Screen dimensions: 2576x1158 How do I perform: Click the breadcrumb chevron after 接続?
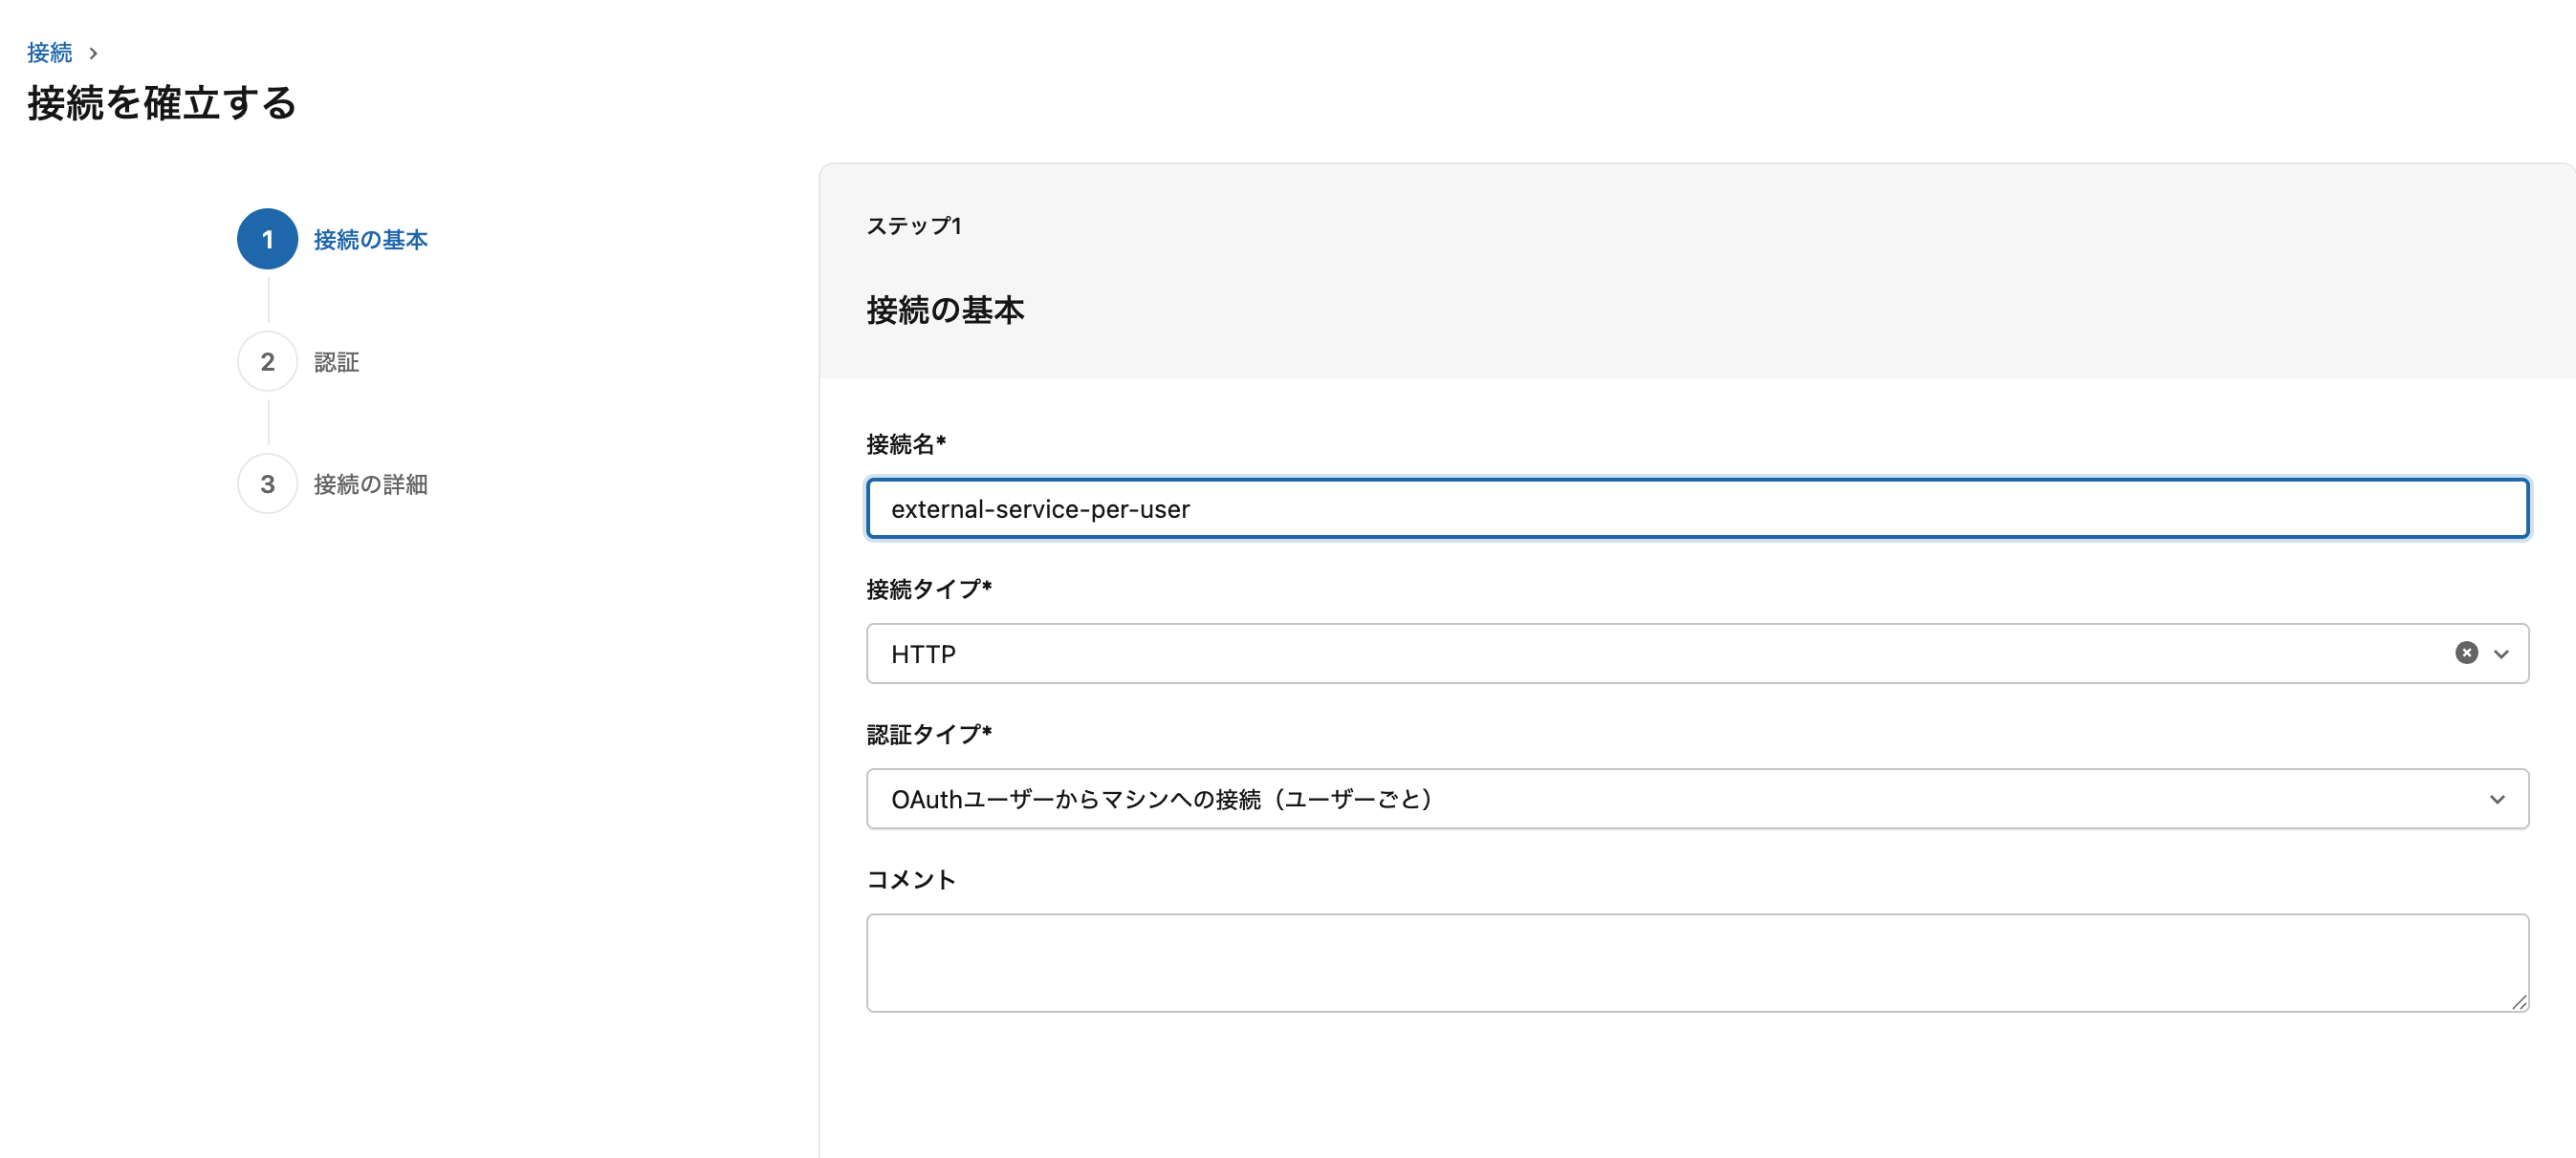click(x=95, y=52)
